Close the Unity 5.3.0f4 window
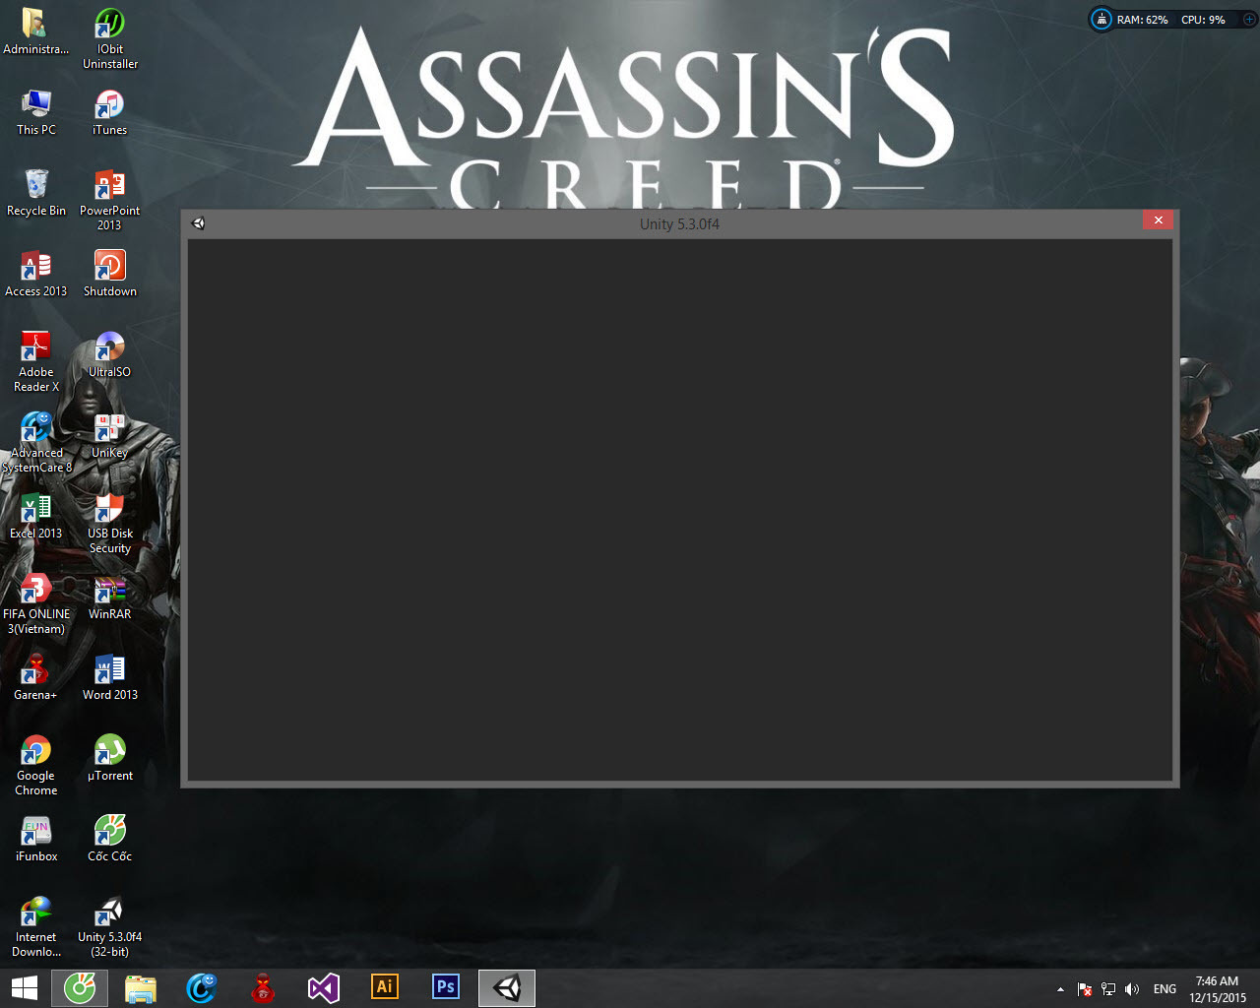The height and width of the screenshot is (1008, 1260). point(1158,220)
